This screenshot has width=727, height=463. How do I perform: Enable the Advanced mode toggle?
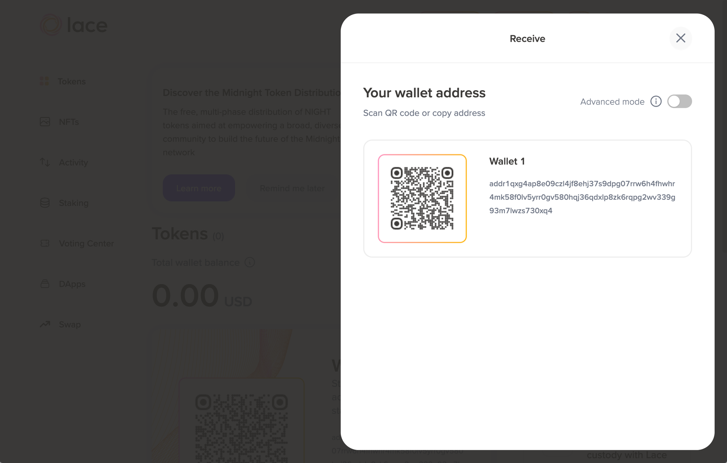[x=679, y=101]
